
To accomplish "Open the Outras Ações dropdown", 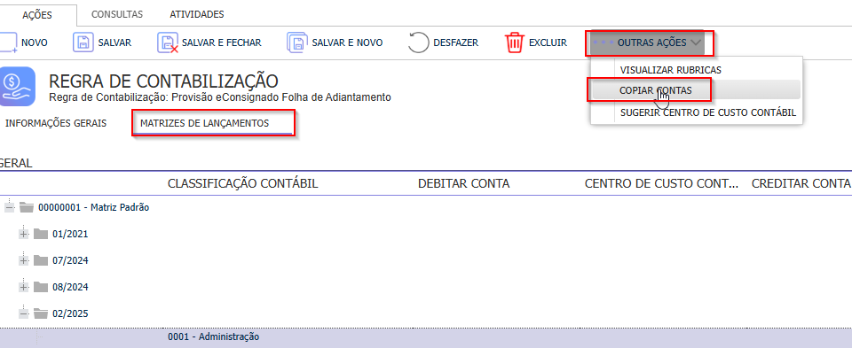I will click(x=647, y=43).
